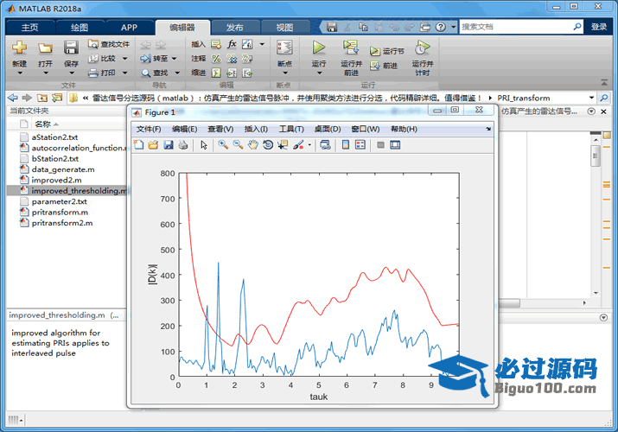Click editor horizontal scrollbar thumb
The height and width of the screenshot is (432, 618).
point(509,303)
